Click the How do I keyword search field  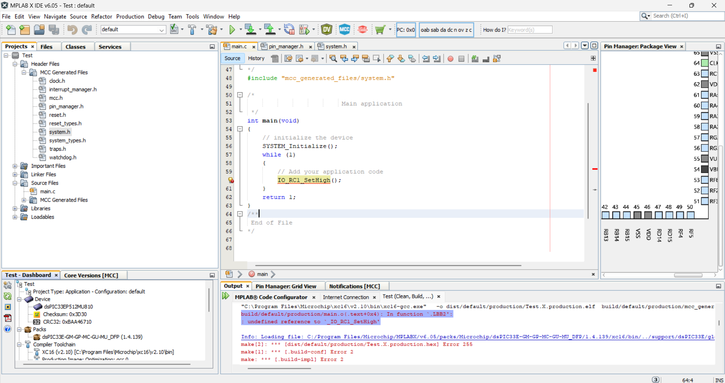(x=529, y=30)
